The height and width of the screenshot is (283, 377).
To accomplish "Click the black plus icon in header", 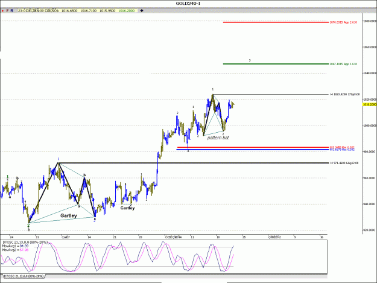I will click(x=142, y=11).
